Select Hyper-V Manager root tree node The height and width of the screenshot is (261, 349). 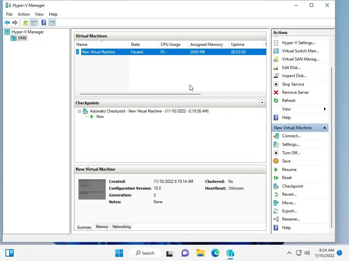28,32
